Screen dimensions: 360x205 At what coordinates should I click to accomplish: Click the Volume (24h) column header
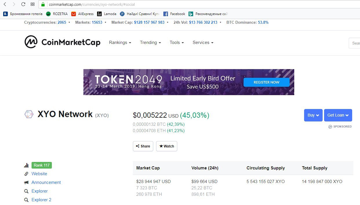[x=205, y=168]
